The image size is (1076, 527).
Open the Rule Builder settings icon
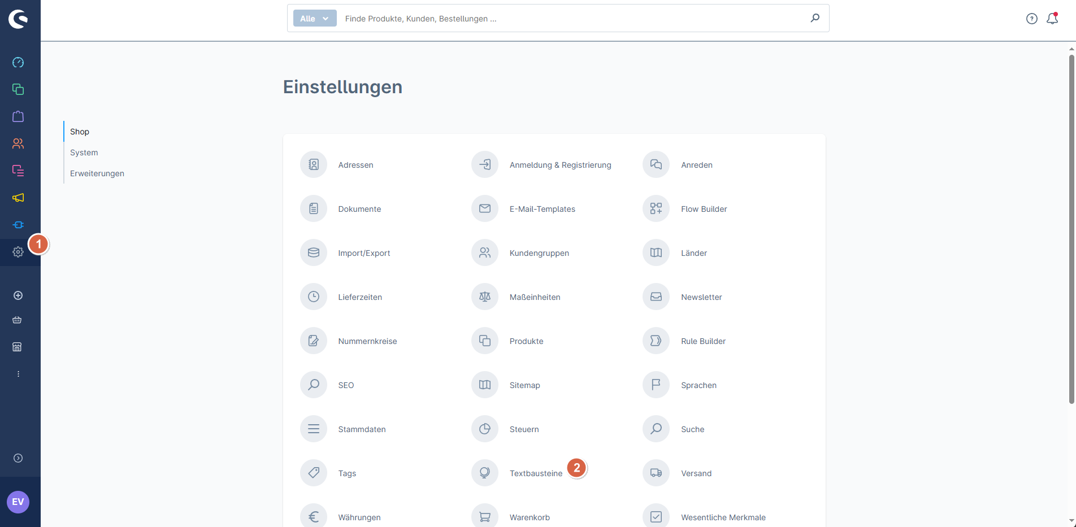(656, 341)
